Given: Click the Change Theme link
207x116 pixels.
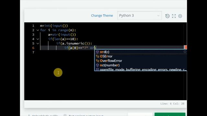Looking at the screenshot, I should pos(102,15).
